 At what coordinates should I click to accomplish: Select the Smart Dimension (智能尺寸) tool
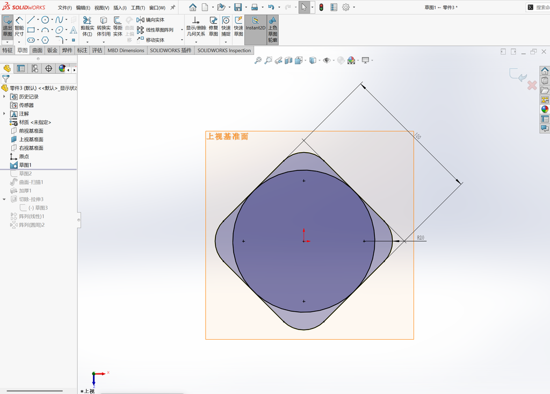click(x=19, y=27)
